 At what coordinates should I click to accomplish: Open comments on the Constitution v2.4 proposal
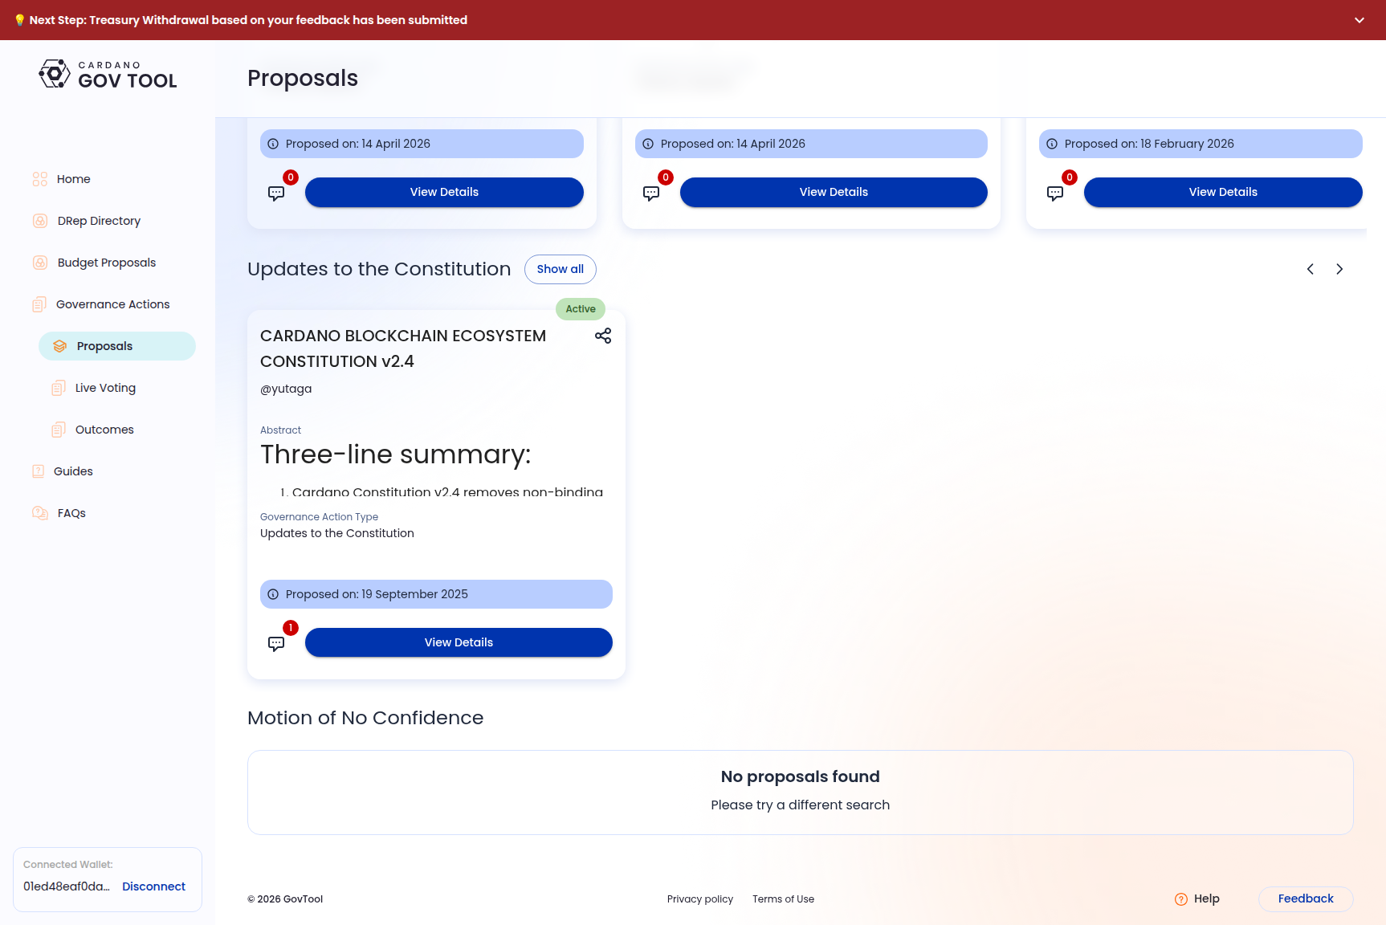tap(276, 643)
